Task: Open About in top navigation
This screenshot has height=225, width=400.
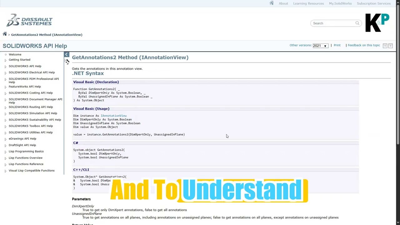Action: coord(283,3)
